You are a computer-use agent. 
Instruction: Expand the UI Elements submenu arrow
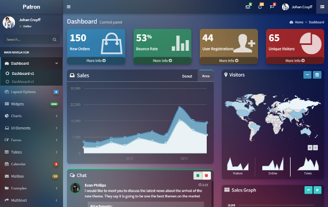57,128
